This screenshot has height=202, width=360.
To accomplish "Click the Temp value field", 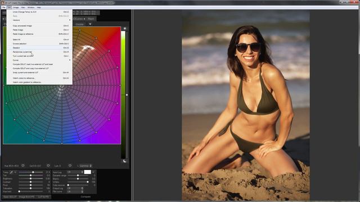I will (x=48, y=172).
